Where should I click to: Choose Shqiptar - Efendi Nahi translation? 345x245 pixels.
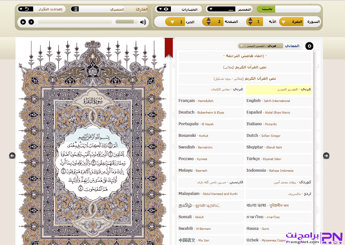pos(279,148)
